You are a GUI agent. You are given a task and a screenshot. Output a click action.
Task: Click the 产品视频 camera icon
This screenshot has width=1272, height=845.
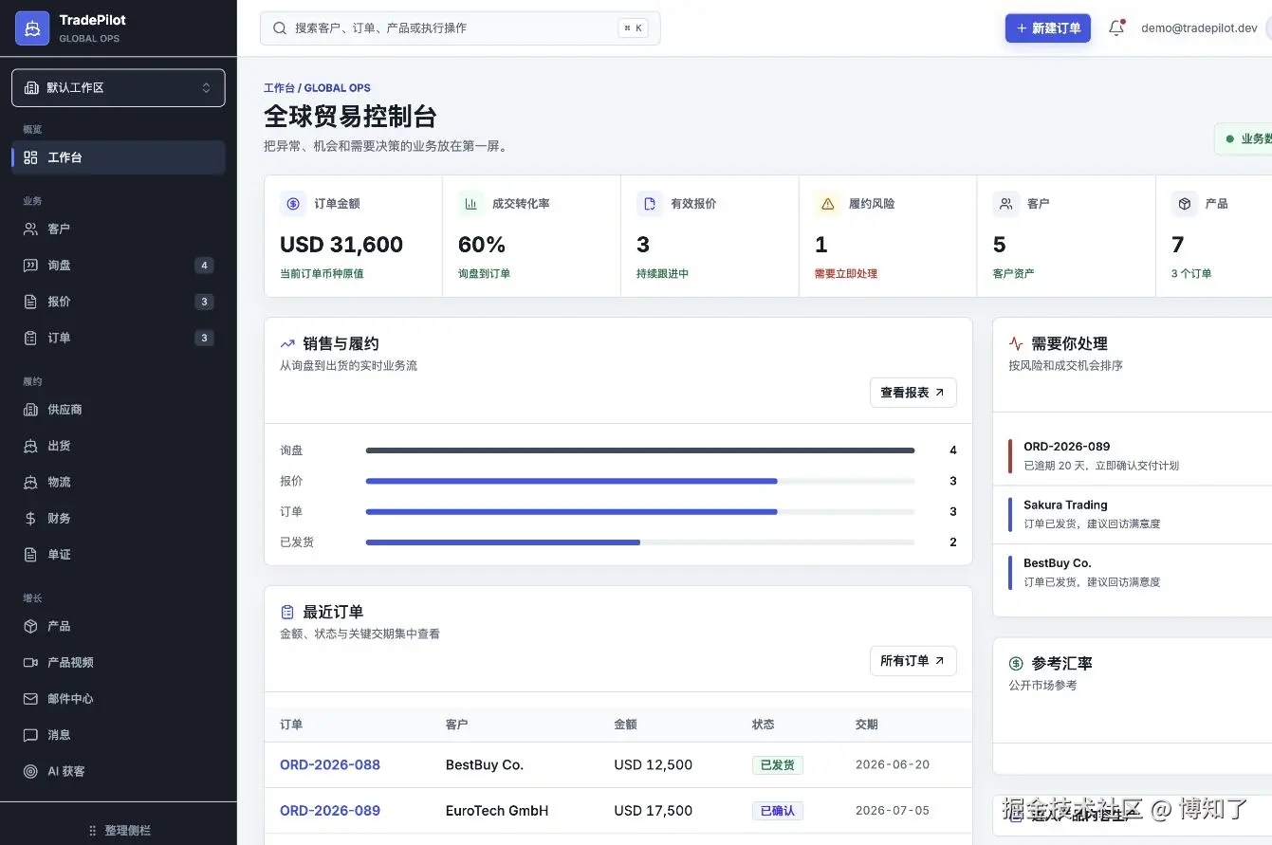pos(30,662)
